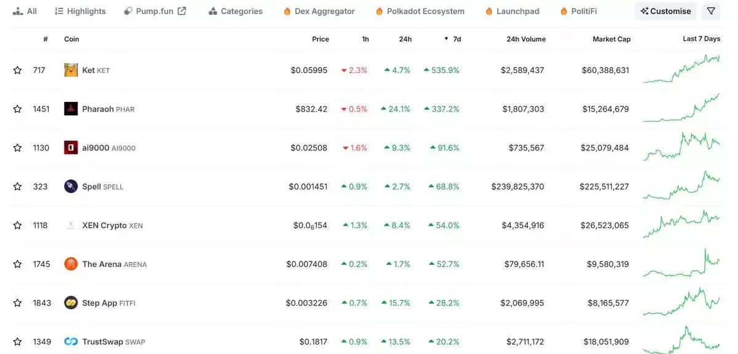Select the Launchpad category

[512, 11]
